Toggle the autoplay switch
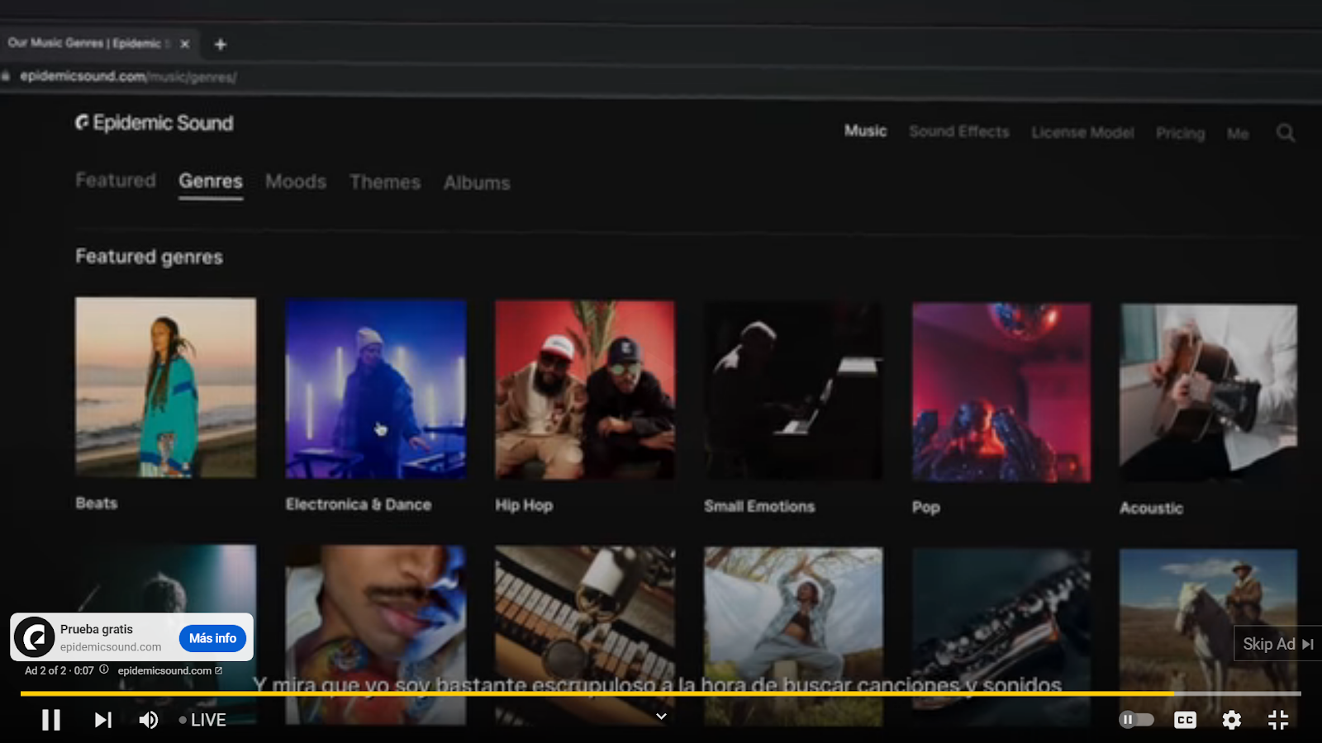The height and width of the screenshot is (743, 1322). click(x=1136, y=720)
